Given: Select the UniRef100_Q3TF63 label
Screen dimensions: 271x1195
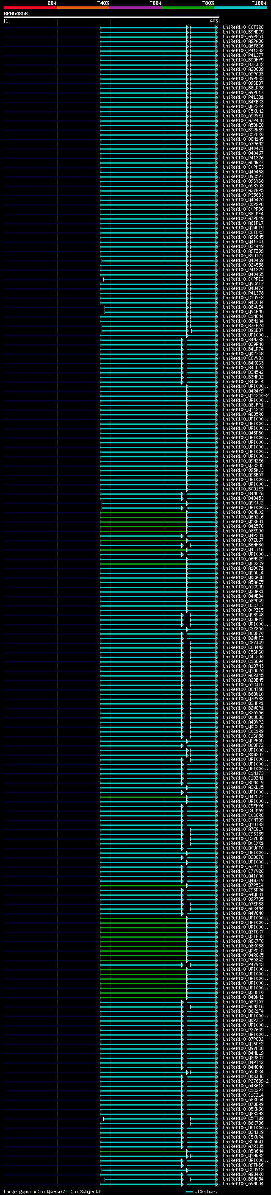Looking at the screenshot, I should click(243, 936).
